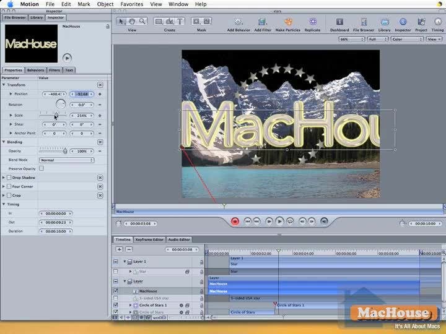Switch to Behaviors tab in Inspector
This screenshot has width=446, height=334.
pos(35,70)
